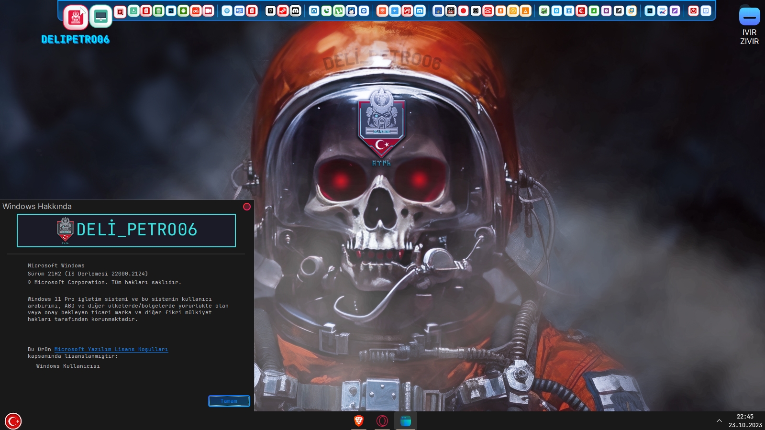Launch the green Android robot dock icon
765x430 pixels.
pyautogui.click(x=183, y=11)
